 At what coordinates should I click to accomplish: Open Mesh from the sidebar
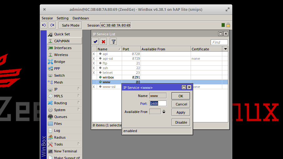(64, 82)
